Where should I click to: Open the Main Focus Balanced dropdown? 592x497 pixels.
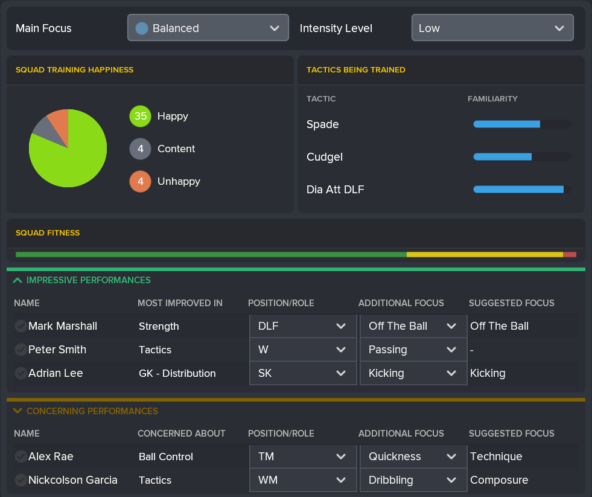(x=208, y=28)
